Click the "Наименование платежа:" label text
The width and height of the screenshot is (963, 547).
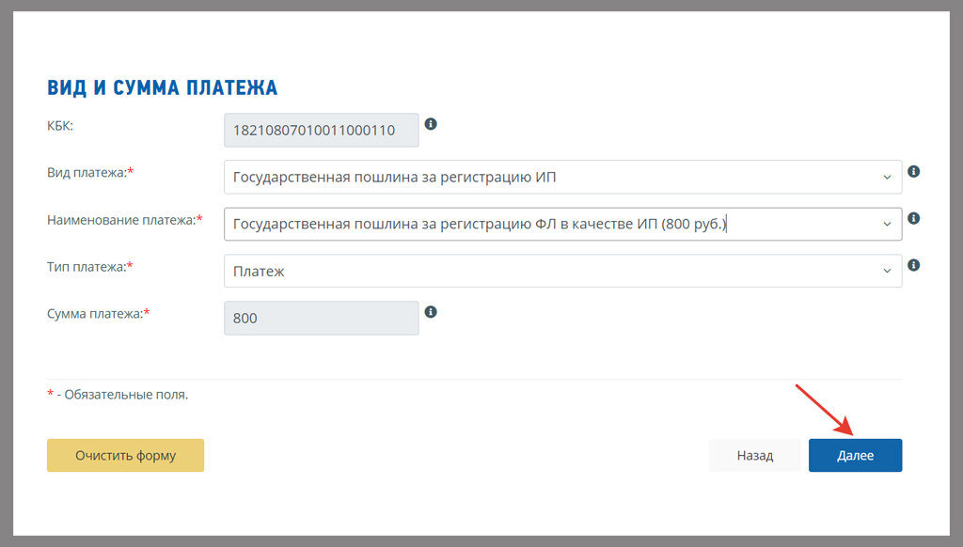(x=125, y=220)
